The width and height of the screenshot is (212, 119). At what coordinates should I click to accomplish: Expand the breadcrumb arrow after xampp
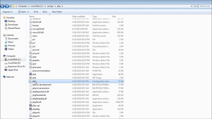click(55, 6)
